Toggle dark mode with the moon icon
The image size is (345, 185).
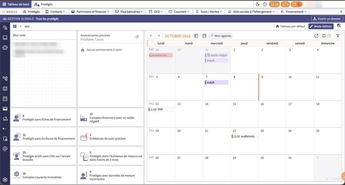point(258,4)
